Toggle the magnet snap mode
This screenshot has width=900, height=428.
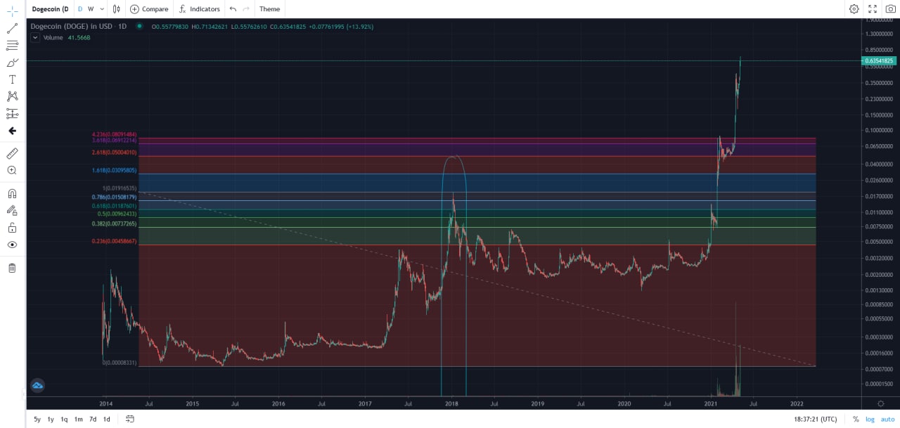pos(12,193)
